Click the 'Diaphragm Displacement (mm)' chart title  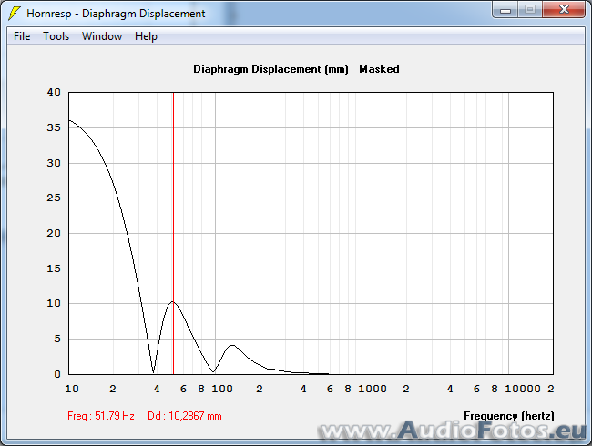[271, 69]
